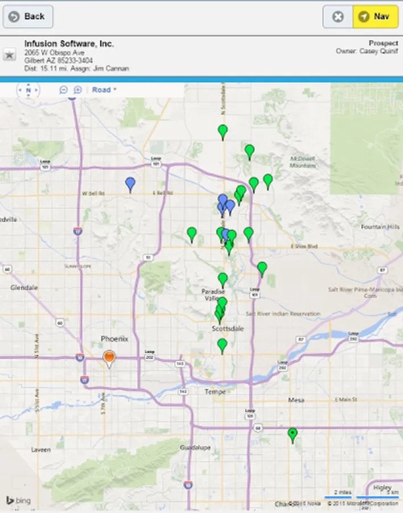Click the company name Infusion Software, Inc.
The image size is (403, 513).
tap(69, 43)
